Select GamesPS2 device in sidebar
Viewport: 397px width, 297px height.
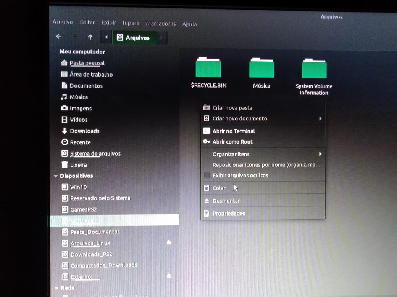click(83, 209)
